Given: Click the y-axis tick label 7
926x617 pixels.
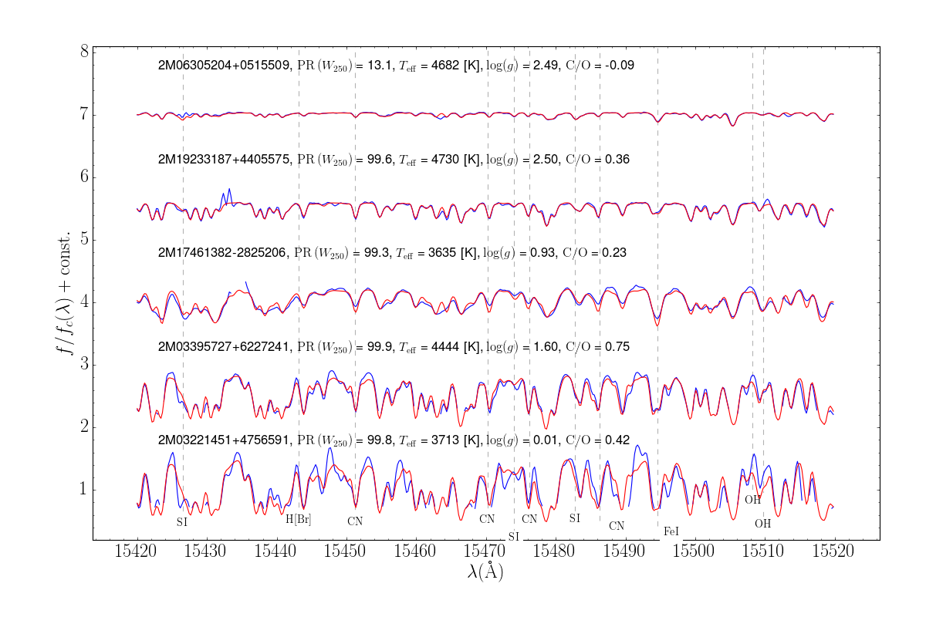Looking at the screenshot, I should [83, 115].
